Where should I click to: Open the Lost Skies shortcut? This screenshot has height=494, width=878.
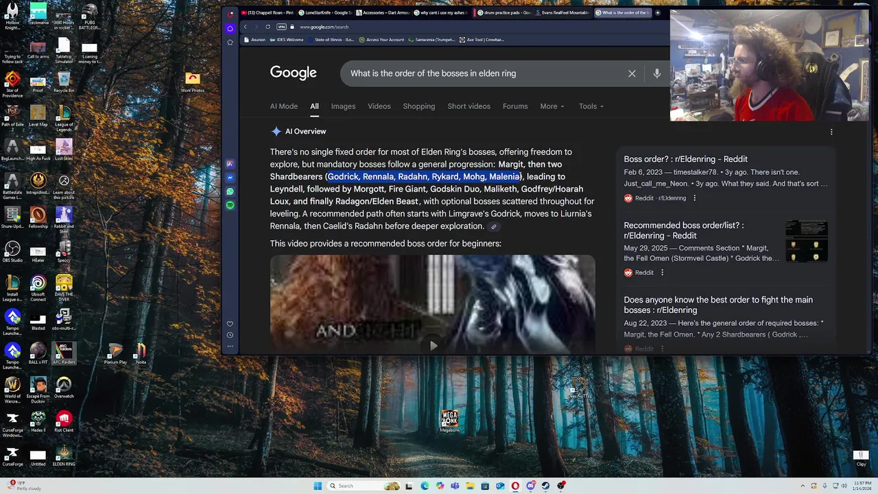coord(64,150)
